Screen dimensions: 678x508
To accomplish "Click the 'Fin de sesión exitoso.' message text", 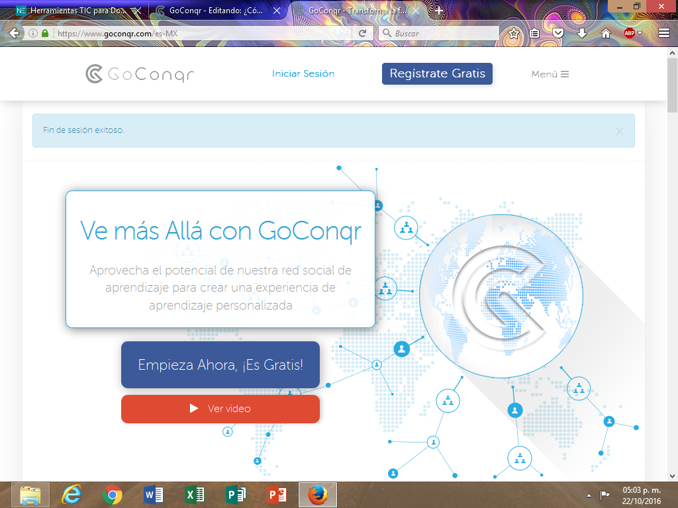I will click(83, 130).
